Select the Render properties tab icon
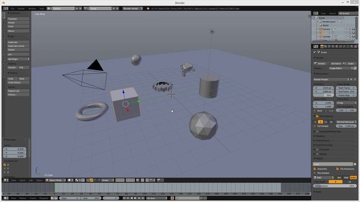This screenshot has height=202, width=360. pos(322,47)
